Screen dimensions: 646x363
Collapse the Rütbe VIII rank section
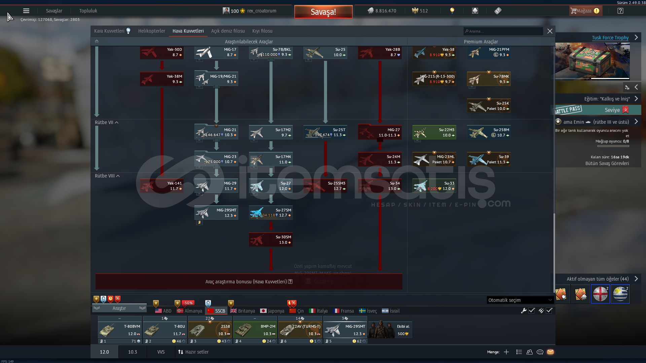118,176
